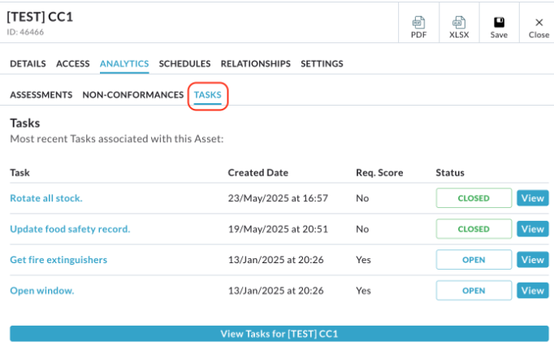Show the Assessments sub-tab
Screen dimensions: 554x346
point(41,95)
